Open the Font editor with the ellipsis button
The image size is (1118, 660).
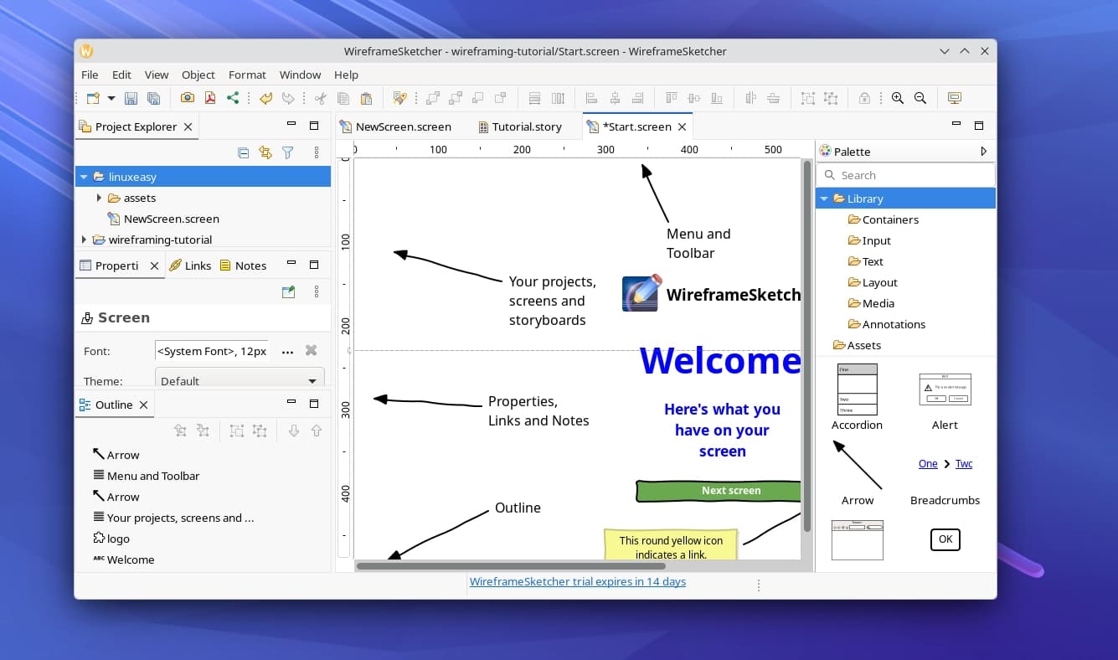pos(287,351)
